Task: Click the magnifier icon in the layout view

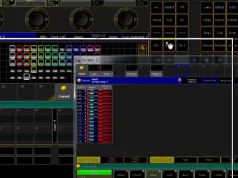Action: [143, 48]
